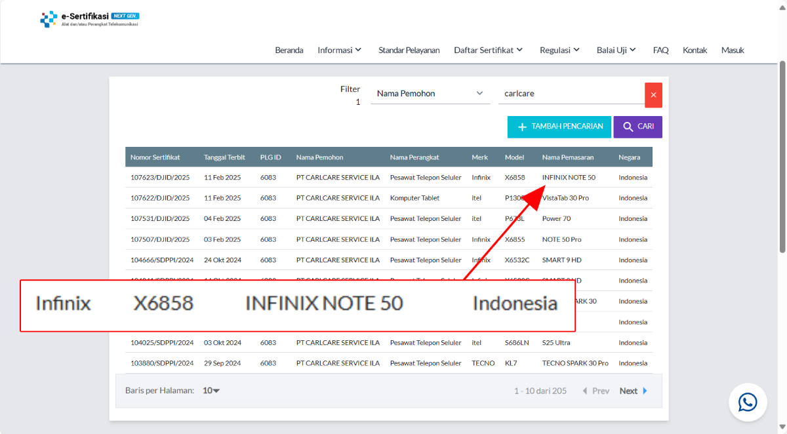Click Masuk to log in
Screen dimensions: 787x434
[x=733, y=50]
